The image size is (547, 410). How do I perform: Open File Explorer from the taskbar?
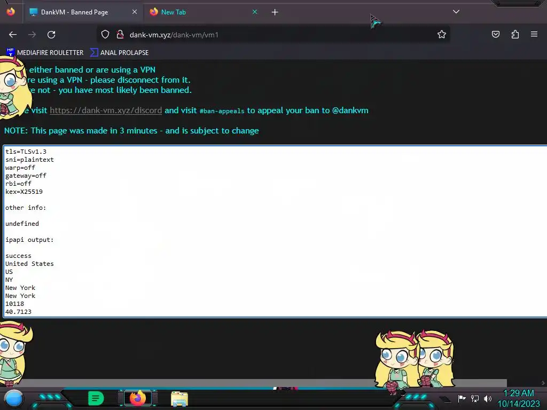[x=179, y=399]
